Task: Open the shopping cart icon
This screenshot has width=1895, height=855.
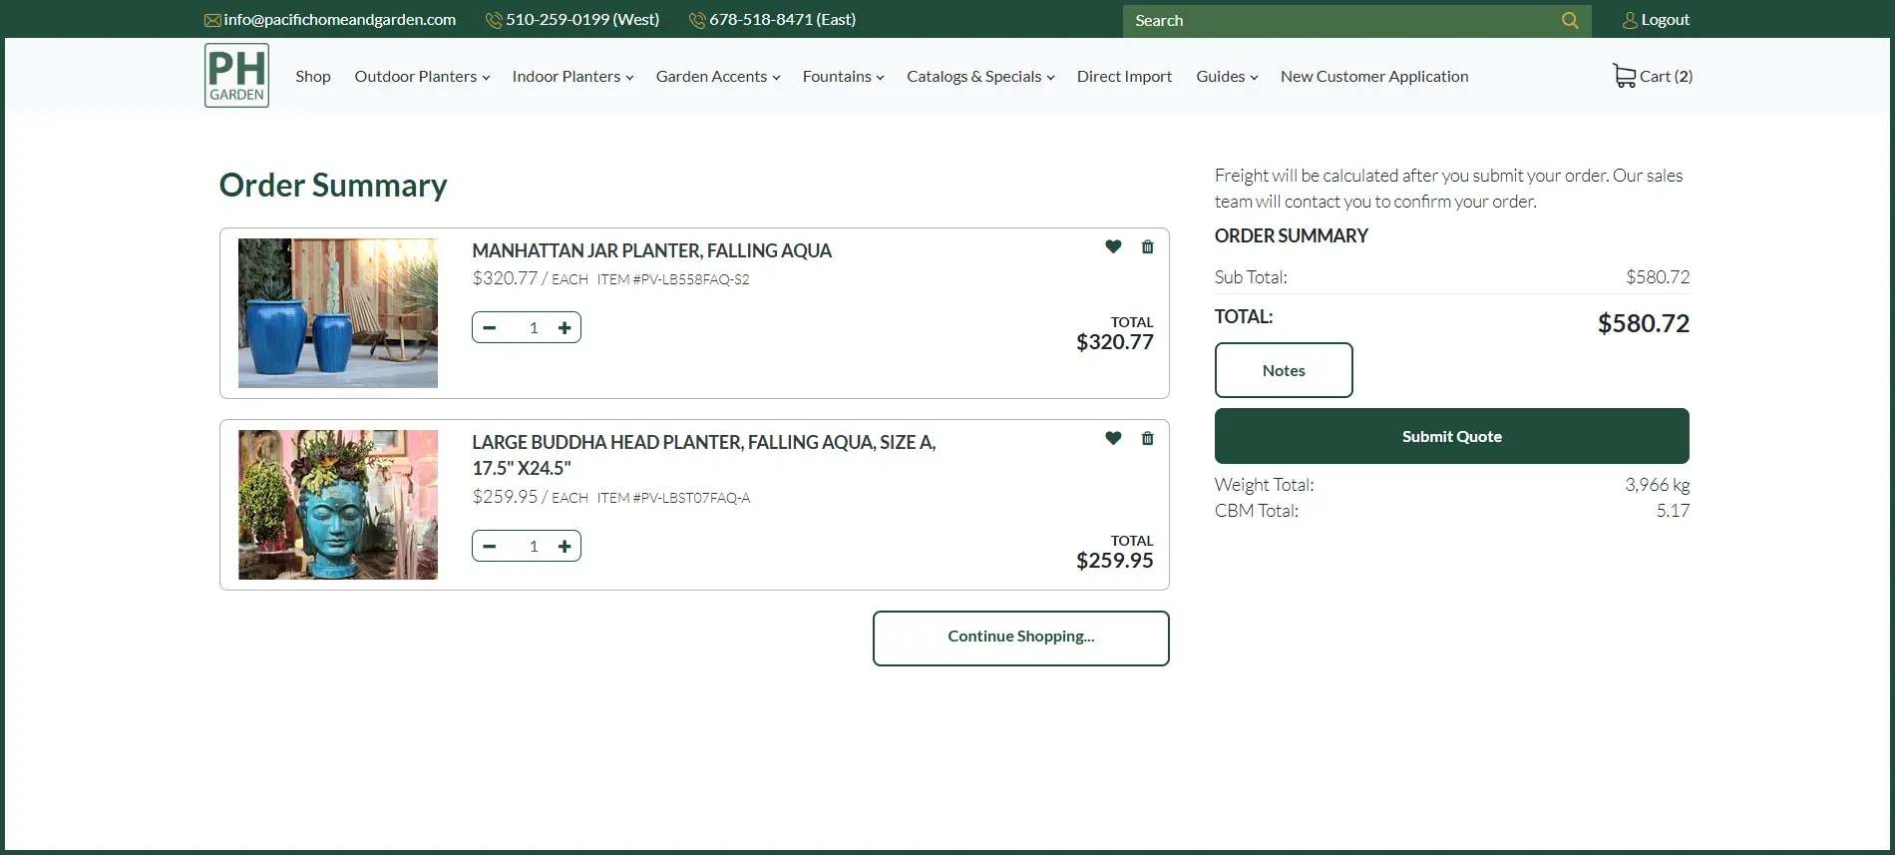Action: (x=1624, y=76)
